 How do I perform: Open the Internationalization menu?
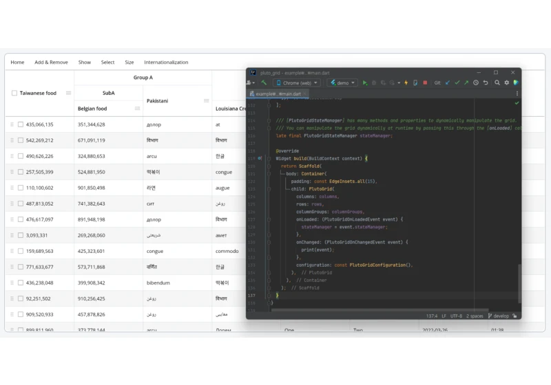click(x=166, y=62)
